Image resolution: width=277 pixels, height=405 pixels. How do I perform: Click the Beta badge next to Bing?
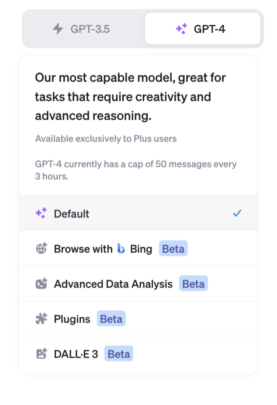173,249
